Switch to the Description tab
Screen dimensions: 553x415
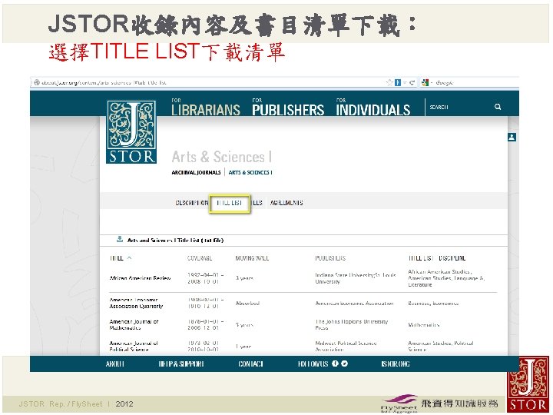(x=192, y=203)
